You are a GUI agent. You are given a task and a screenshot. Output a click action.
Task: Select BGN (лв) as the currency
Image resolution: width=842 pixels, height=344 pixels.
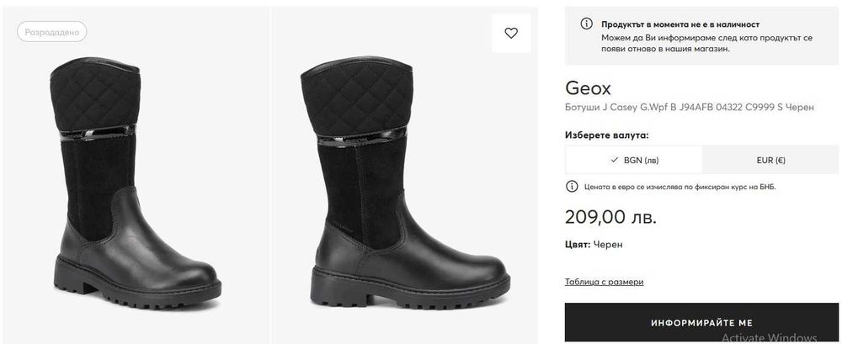pyautogui.click(x=633, y=160)
